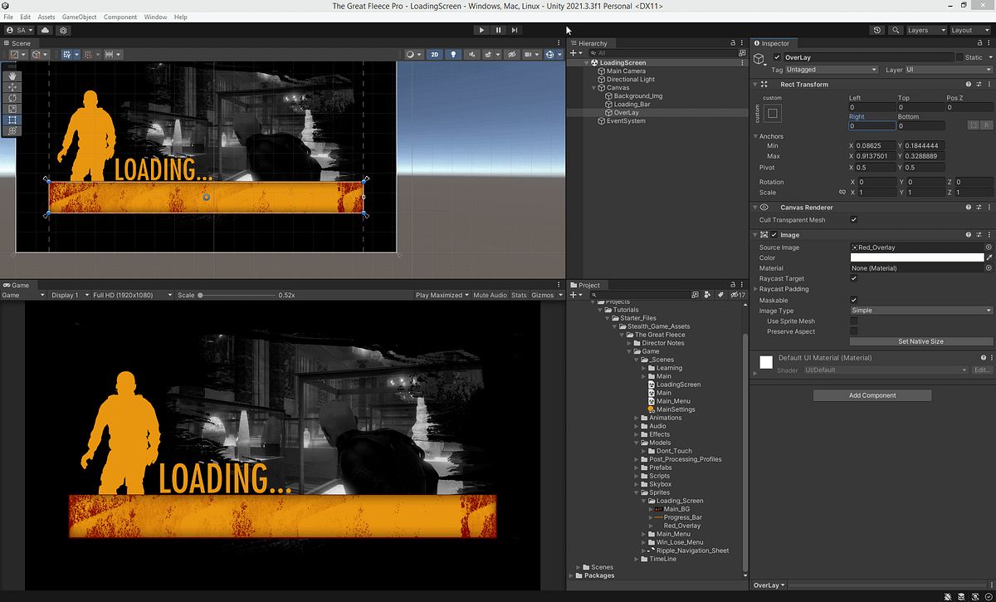Click the Add Component button

pos(871,394)
